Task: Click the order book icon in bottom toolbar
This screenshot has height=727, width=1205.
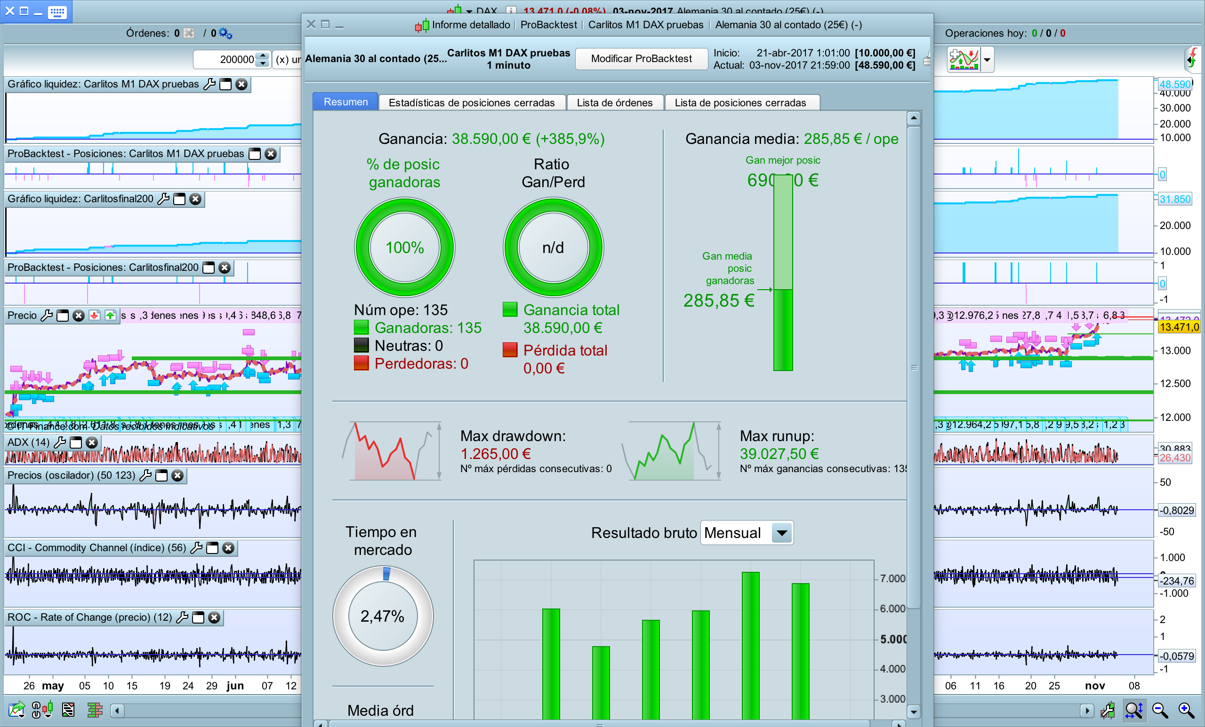Action: pyautogui.click(x=95, y=710)
